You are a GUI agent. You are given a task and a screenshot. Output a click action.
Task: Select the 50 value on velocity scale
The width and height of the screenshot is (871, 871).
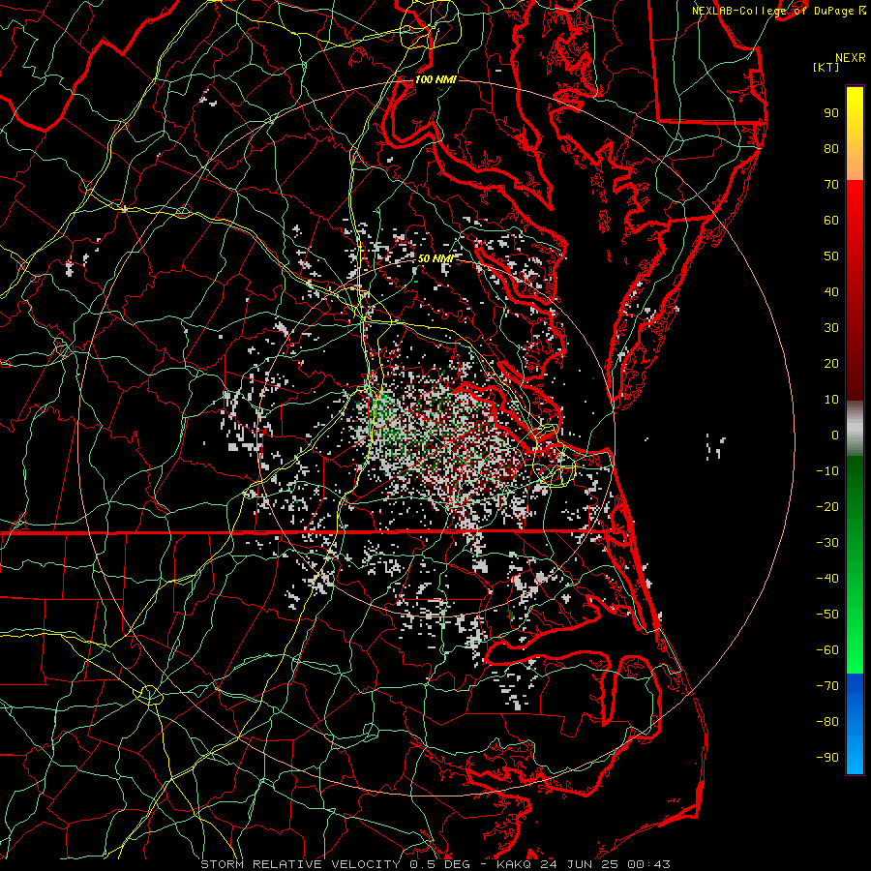tap(831, 256)
